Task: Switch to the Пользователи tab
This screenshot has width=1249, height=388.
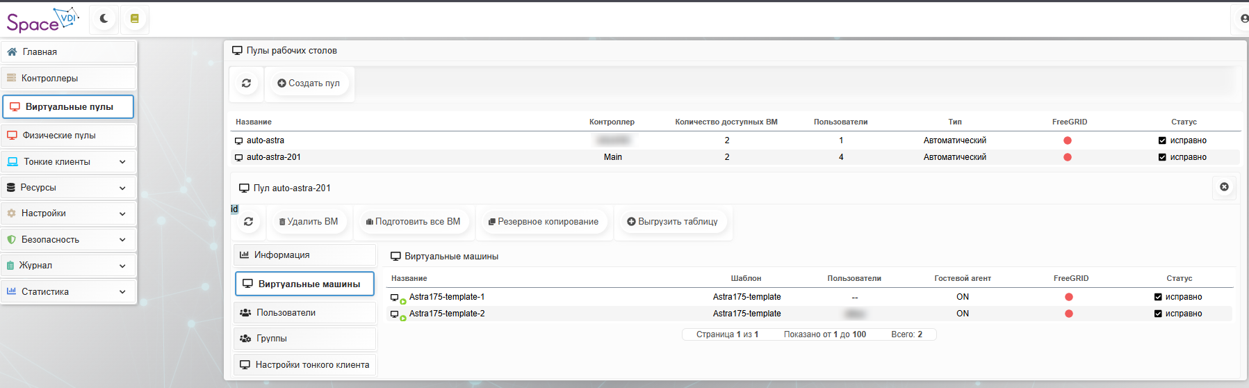Action: click(305, 313)
